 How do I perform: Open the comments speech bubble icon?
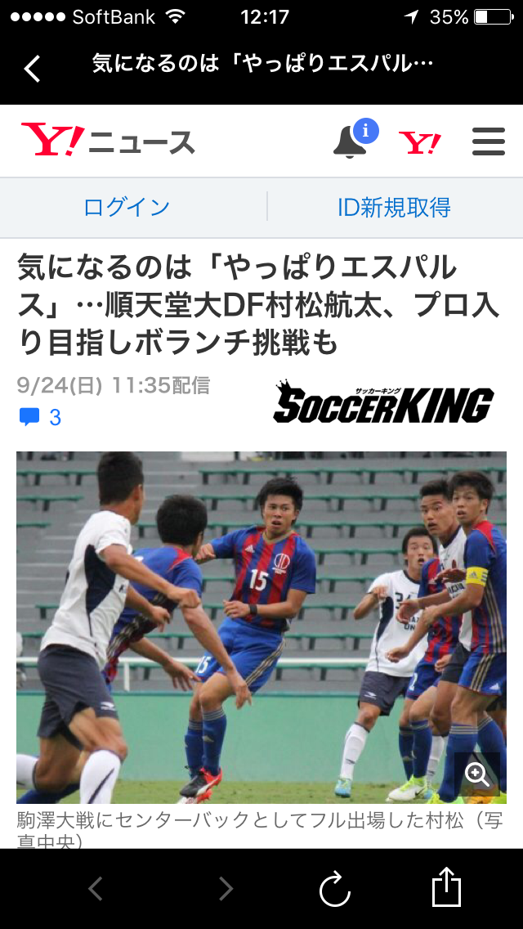(x=29, y=417)
